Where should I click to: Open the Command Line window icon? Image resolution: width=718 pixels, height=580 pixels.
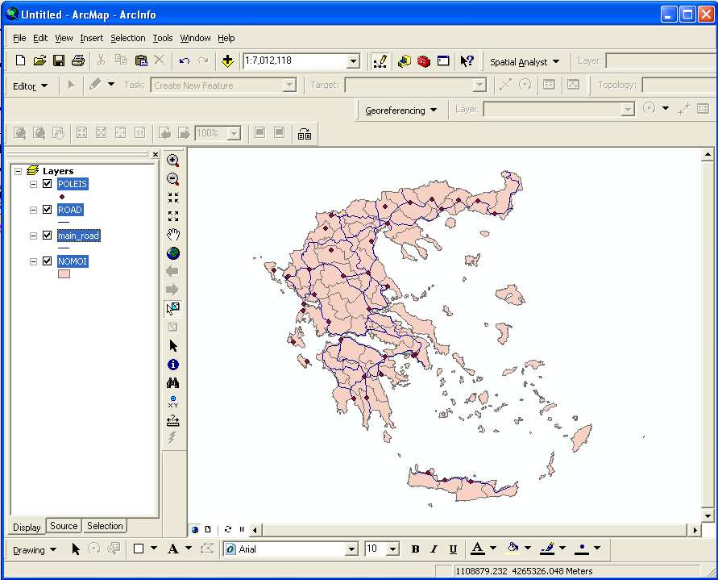[443, 61]
